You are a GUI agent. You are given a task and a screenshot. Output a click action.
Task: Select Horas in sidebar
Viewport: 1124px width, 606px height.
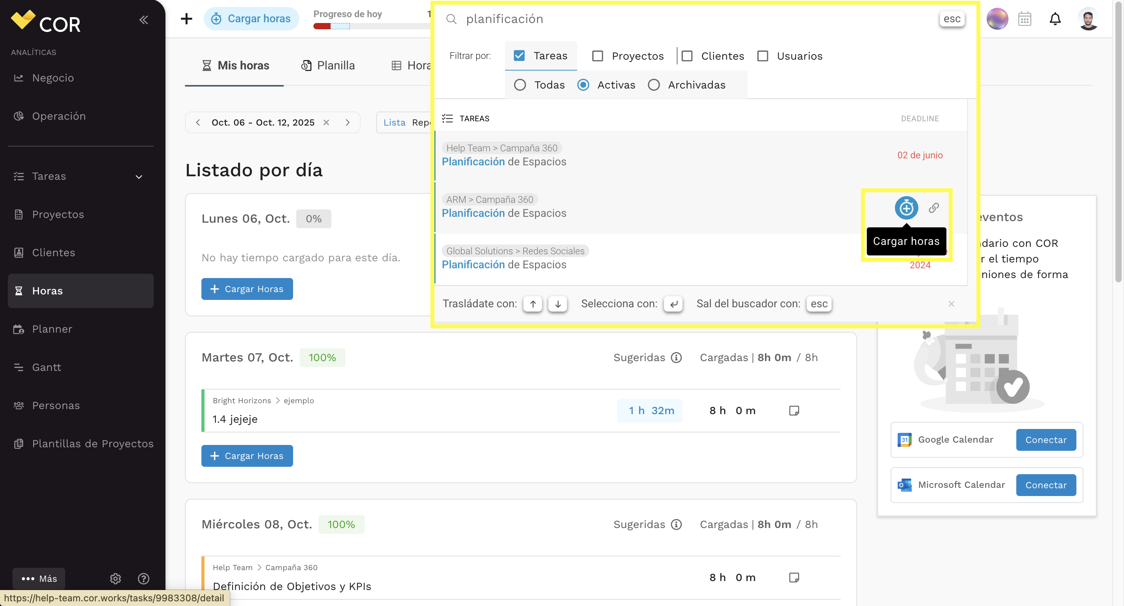[x=81, y=291]
